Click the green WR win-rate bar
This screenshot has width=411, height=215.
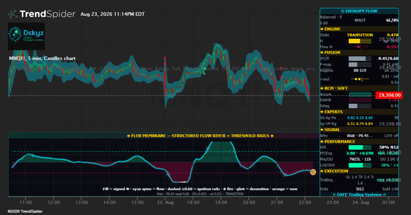pos(360,148)
